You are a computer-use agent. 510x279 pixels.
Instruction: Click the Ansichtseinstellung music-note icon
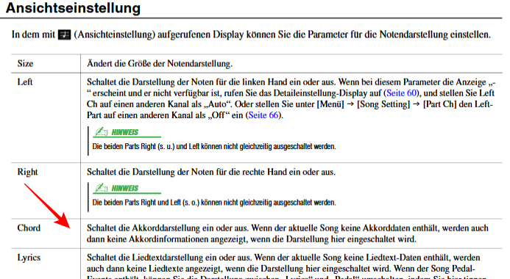pos(64,35)
